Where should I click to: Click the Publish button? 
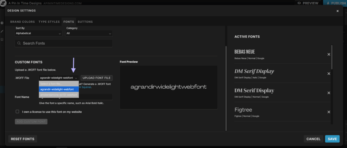335,3
